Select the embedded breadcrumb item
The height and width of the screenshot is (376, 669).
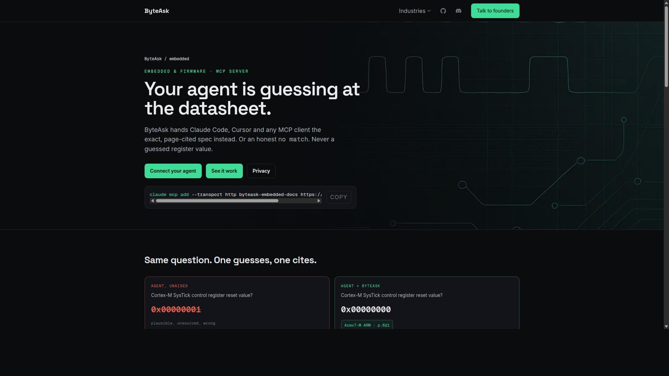point(179,59)
